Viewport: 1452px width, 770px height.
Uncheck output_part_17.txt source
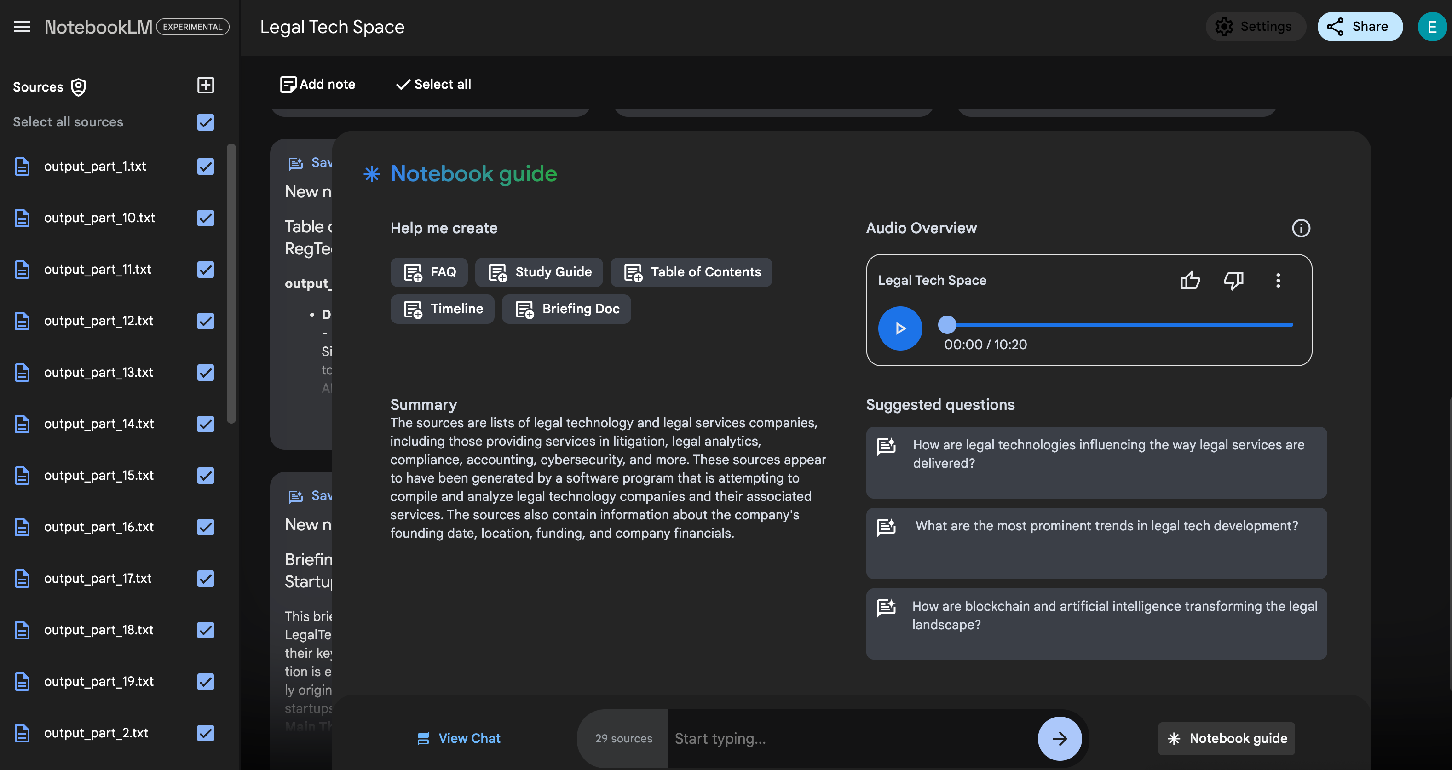tap(205, 578)
